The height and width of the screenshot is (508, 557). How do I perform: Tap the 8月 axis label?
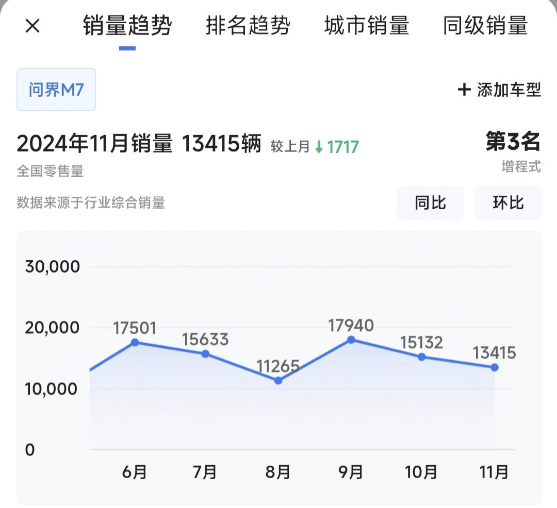[x=278, y=472]
